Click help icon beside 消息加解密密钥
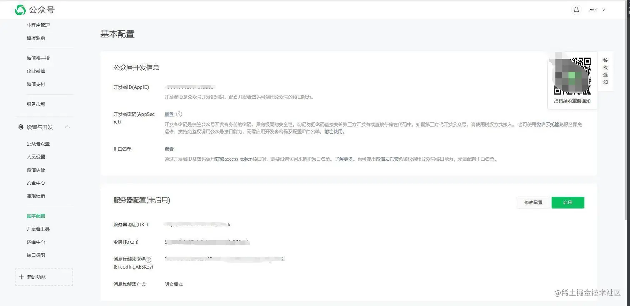 pyautogui.click(x=148, y=259)
